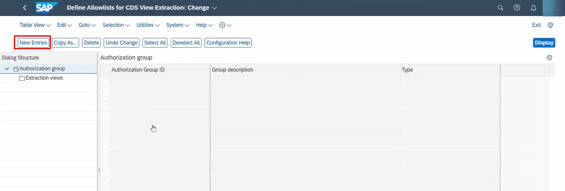Image resolution: width=565 pixels, height=191 pixels.
Task: Click the New Entries button
Action: pyautogui.click(x=34, y=42)
